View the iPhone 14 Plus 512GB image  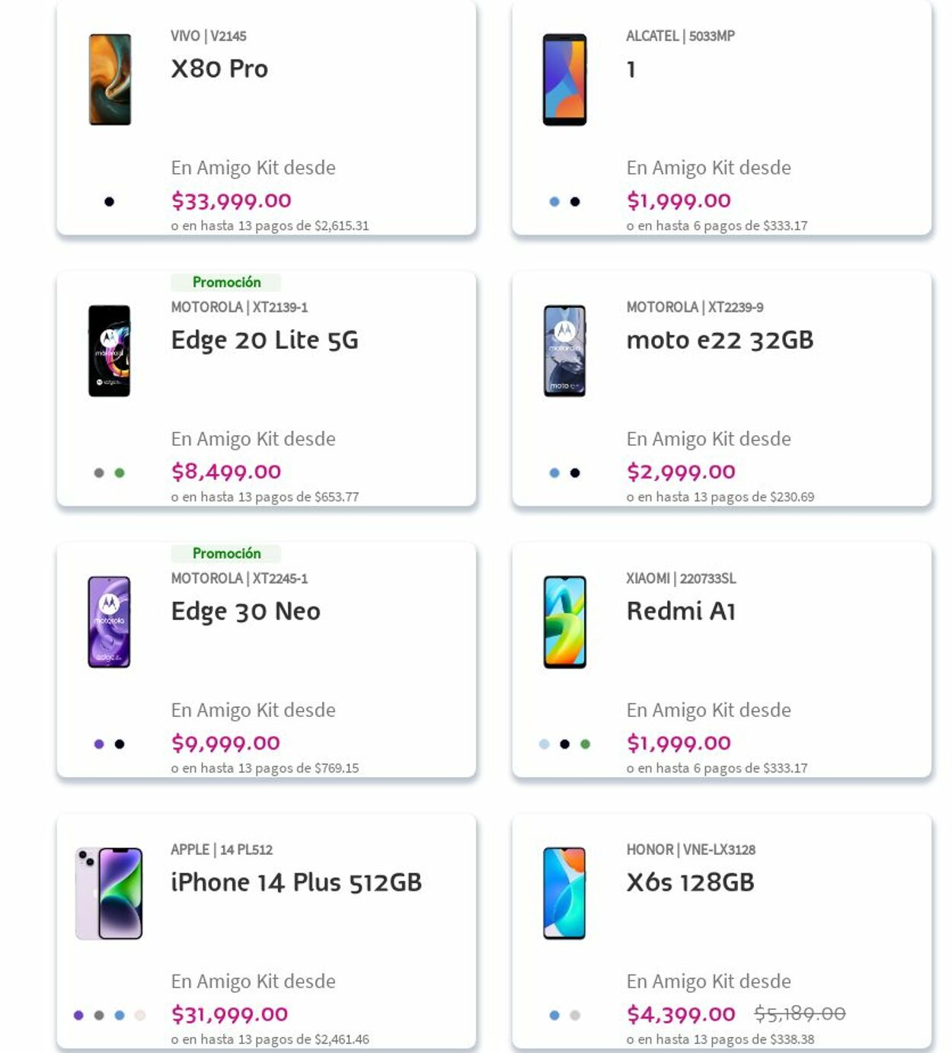pos(110,893)
